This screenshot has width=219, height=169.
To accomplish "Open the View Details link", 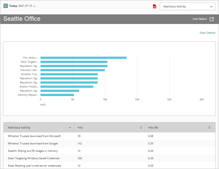I will tap(207, 33).
